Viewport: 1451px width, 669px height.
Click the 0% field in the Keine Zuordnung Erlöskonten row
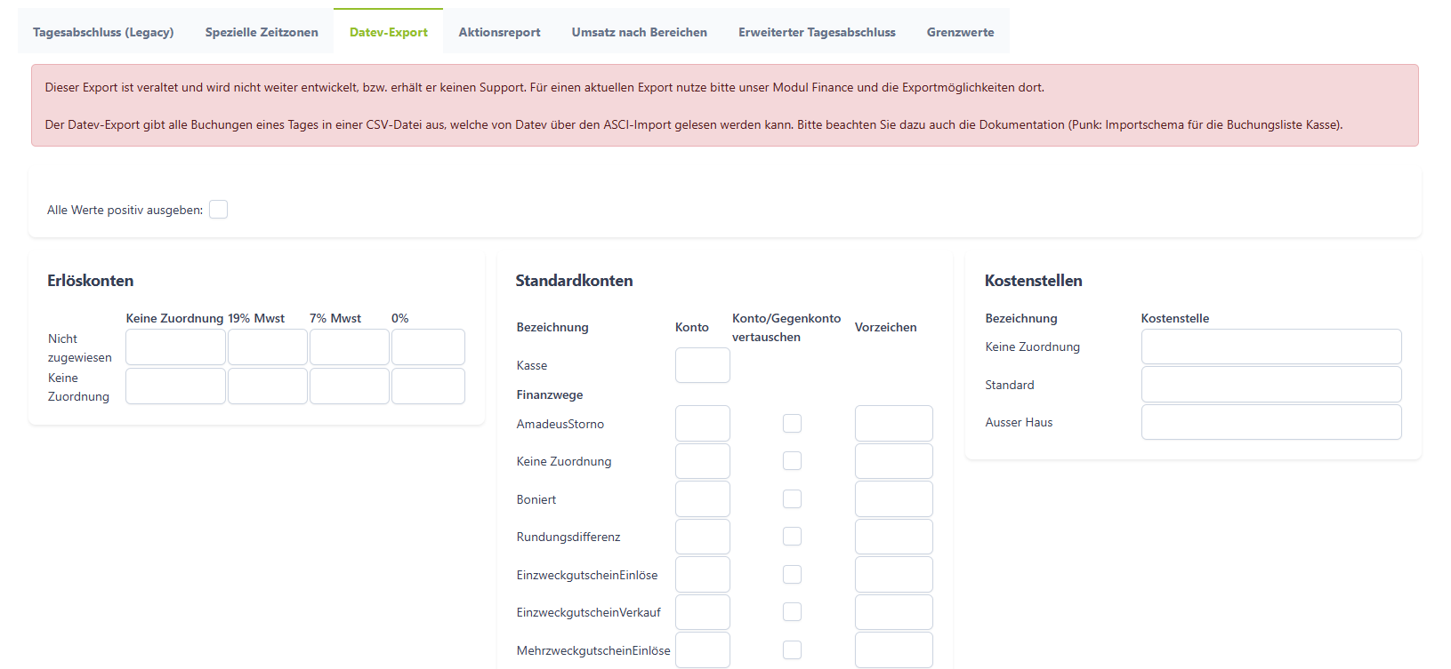click(428, 386)
